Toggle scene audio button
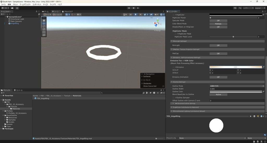The height and width of the screenshot is (143, 267). tap(141, 15)
